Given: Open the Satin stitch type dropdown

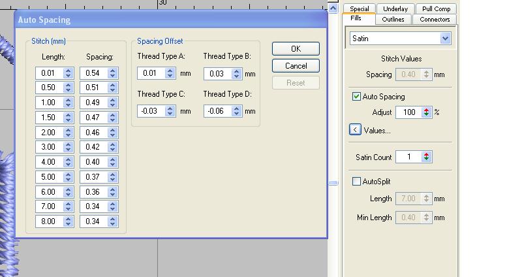Looking at the screenshot, I should point(445,39).
